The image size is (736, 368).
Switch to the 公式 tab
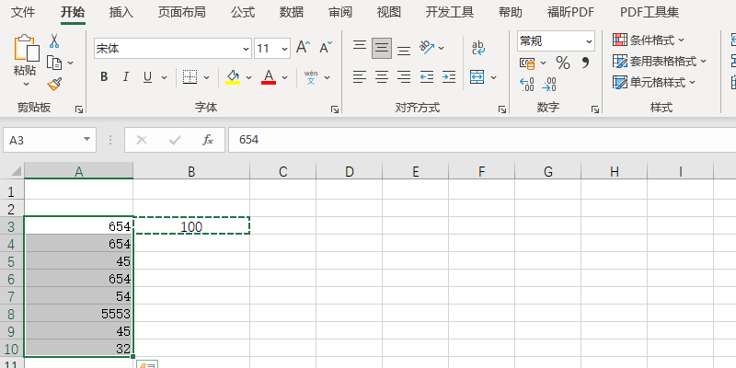tap(243, 12)
